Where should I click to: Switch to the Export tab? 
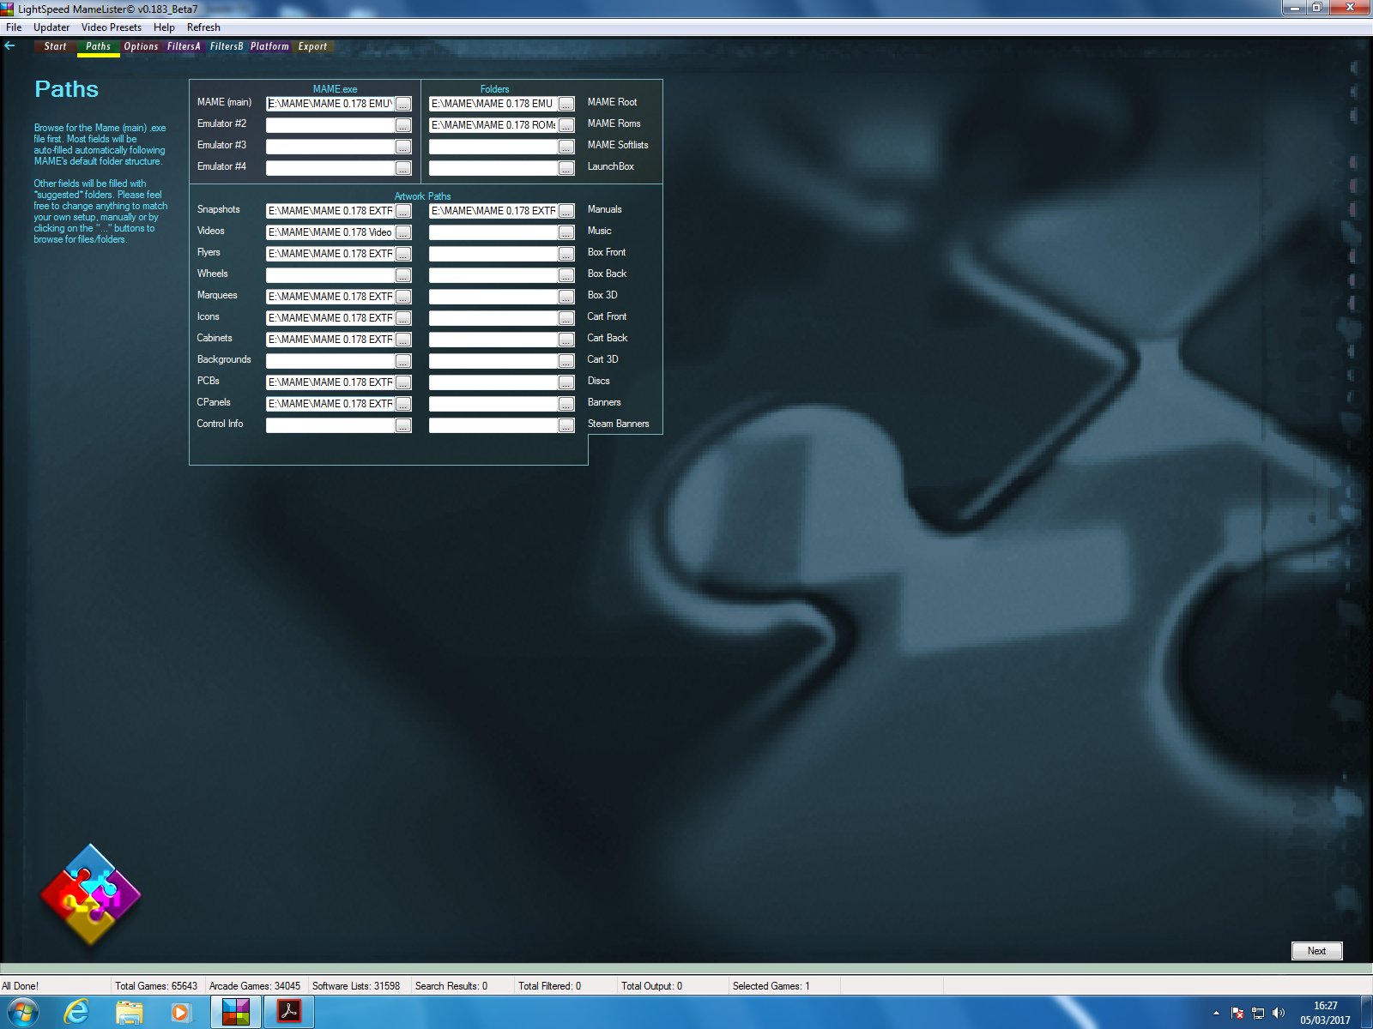(x=312, y=46)
